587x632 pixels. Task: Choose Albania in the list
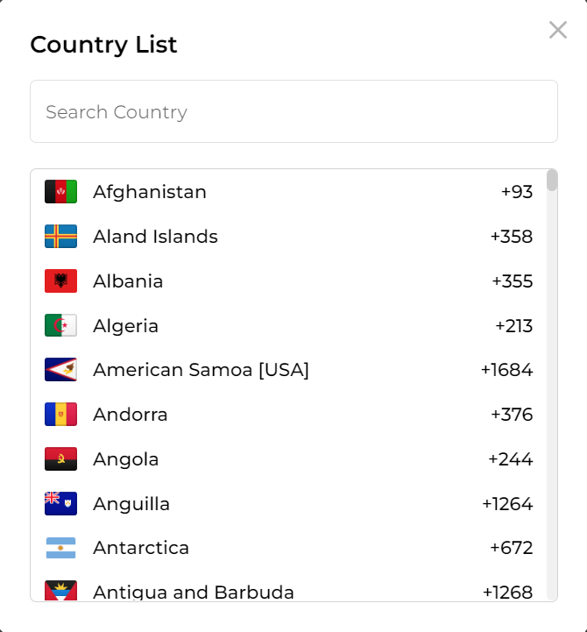[288, 280]
